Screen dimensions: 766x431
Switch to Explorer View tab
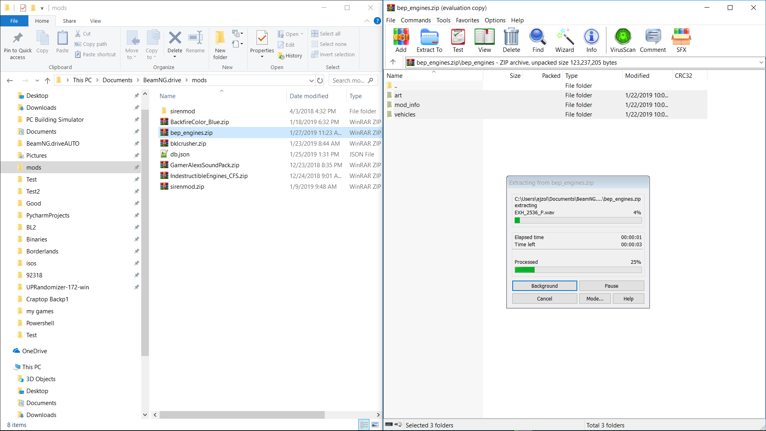coord(95,21)
